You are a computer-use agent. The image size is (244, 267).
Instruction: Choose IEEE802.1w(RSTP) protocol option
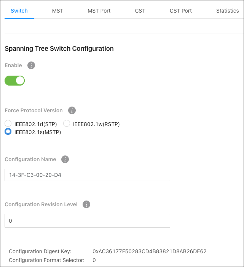(67, 123)
